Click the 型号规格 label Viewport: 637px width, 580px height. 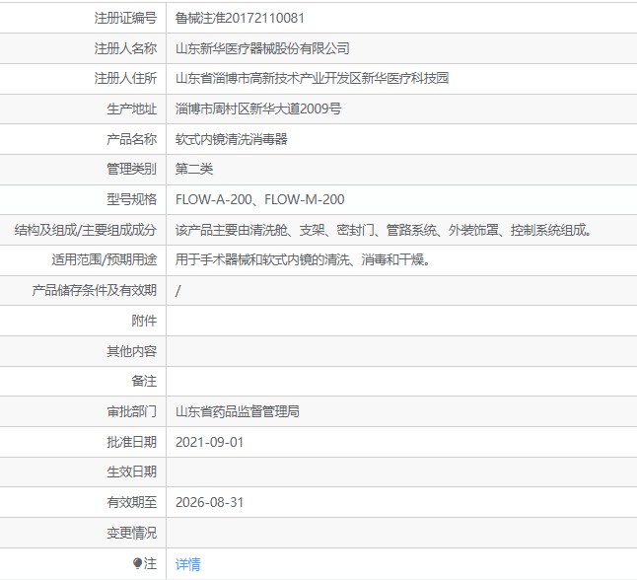[x=131, y=199]
